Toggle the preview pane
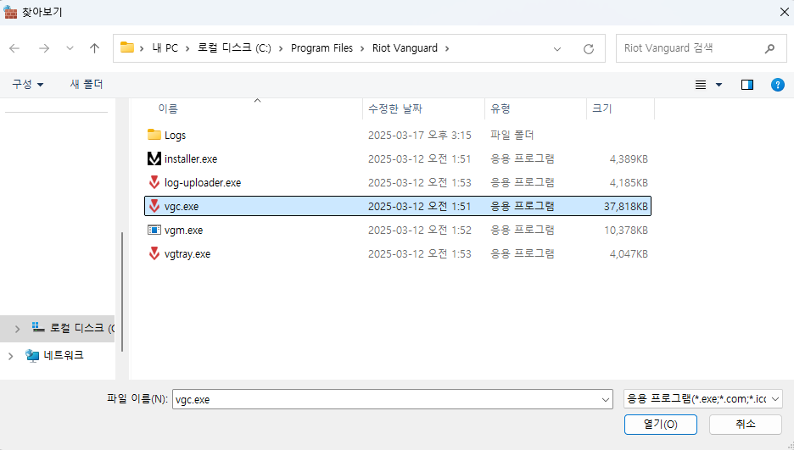 (x=746, y=85)
